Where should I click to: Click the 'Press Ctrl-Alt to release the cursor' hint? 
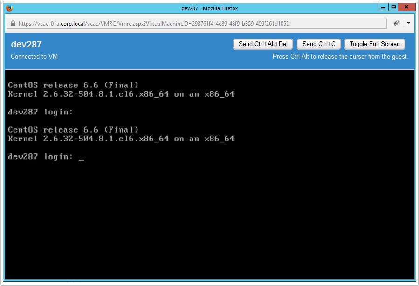tap(340, 57)
